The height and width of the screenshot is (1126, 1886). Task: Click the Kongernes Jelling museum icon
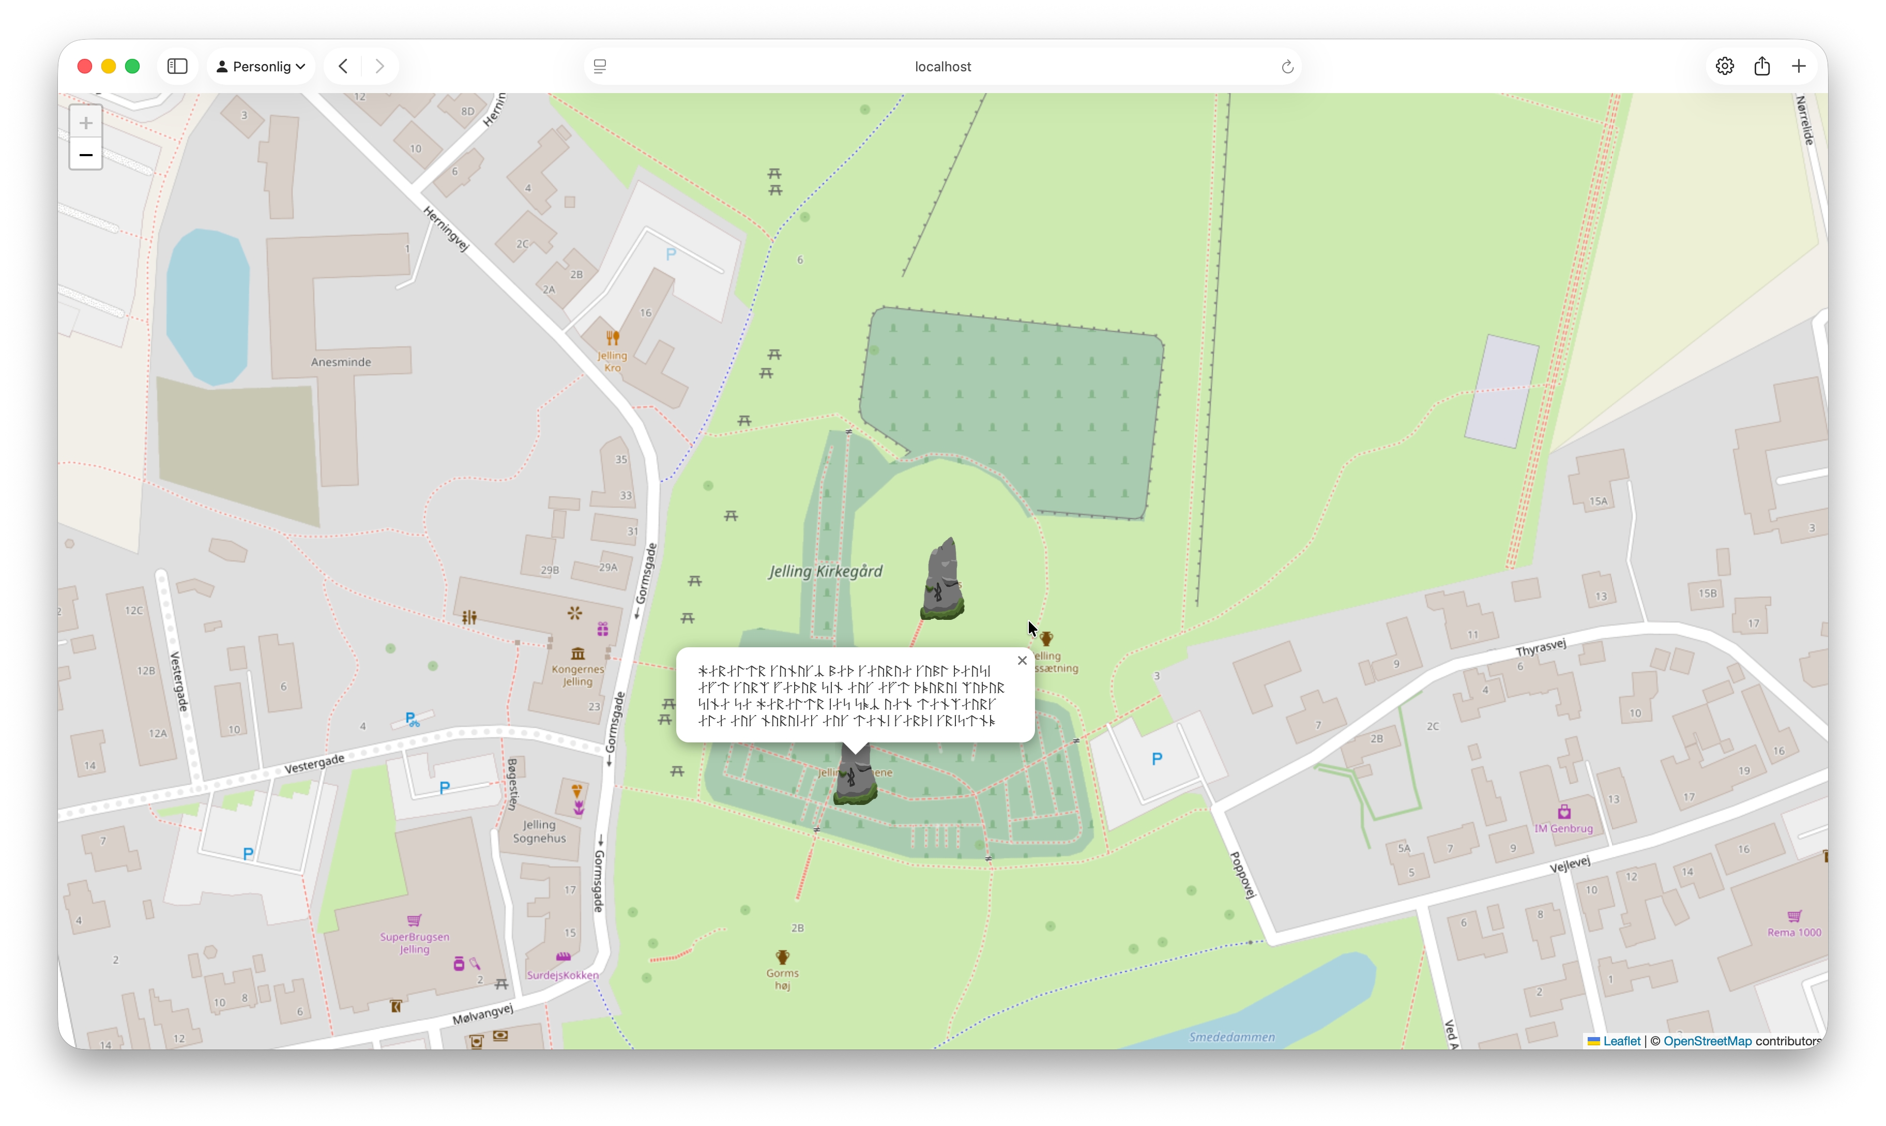578,653
